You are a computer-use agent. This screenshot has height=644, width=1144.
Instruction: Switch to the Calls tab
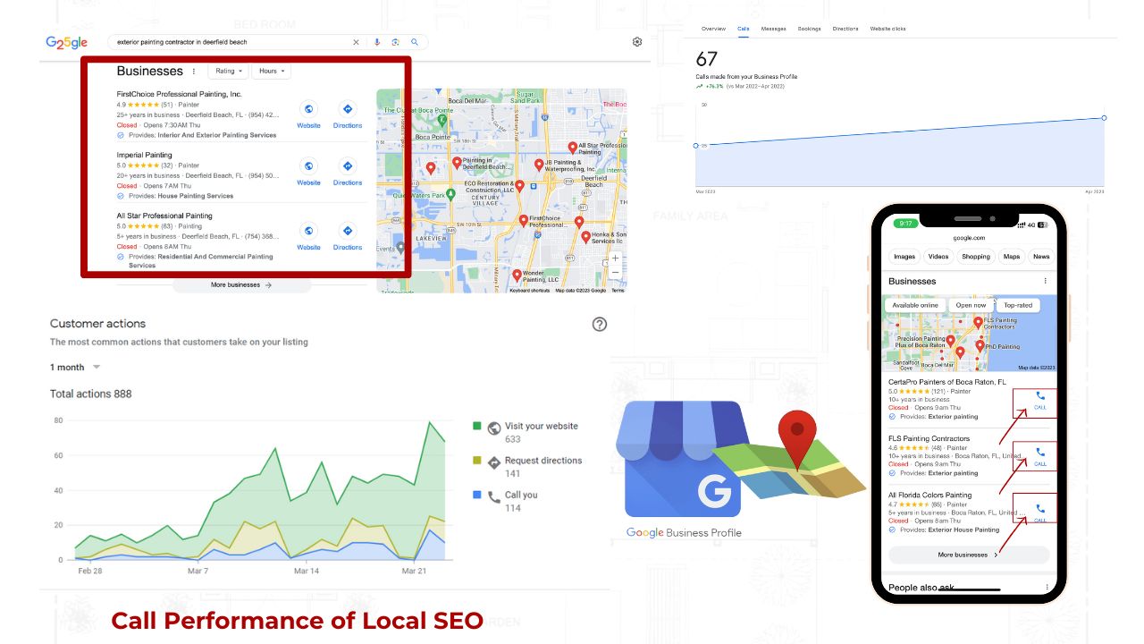point(744,29)
